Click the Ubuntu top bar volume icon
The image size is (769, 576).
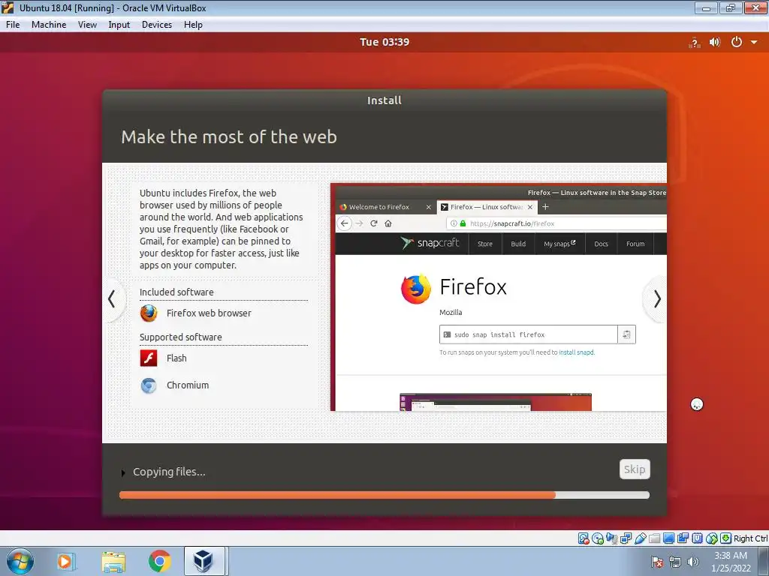tap(715, 43)
